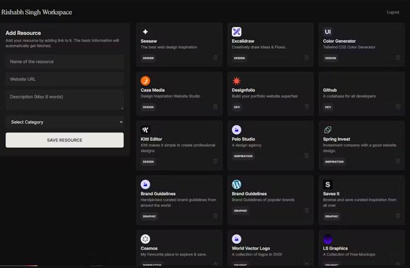This screenshot has width=410, height=268.
Task: Open the Cosmos resource card
Action: tap(179, 248)
